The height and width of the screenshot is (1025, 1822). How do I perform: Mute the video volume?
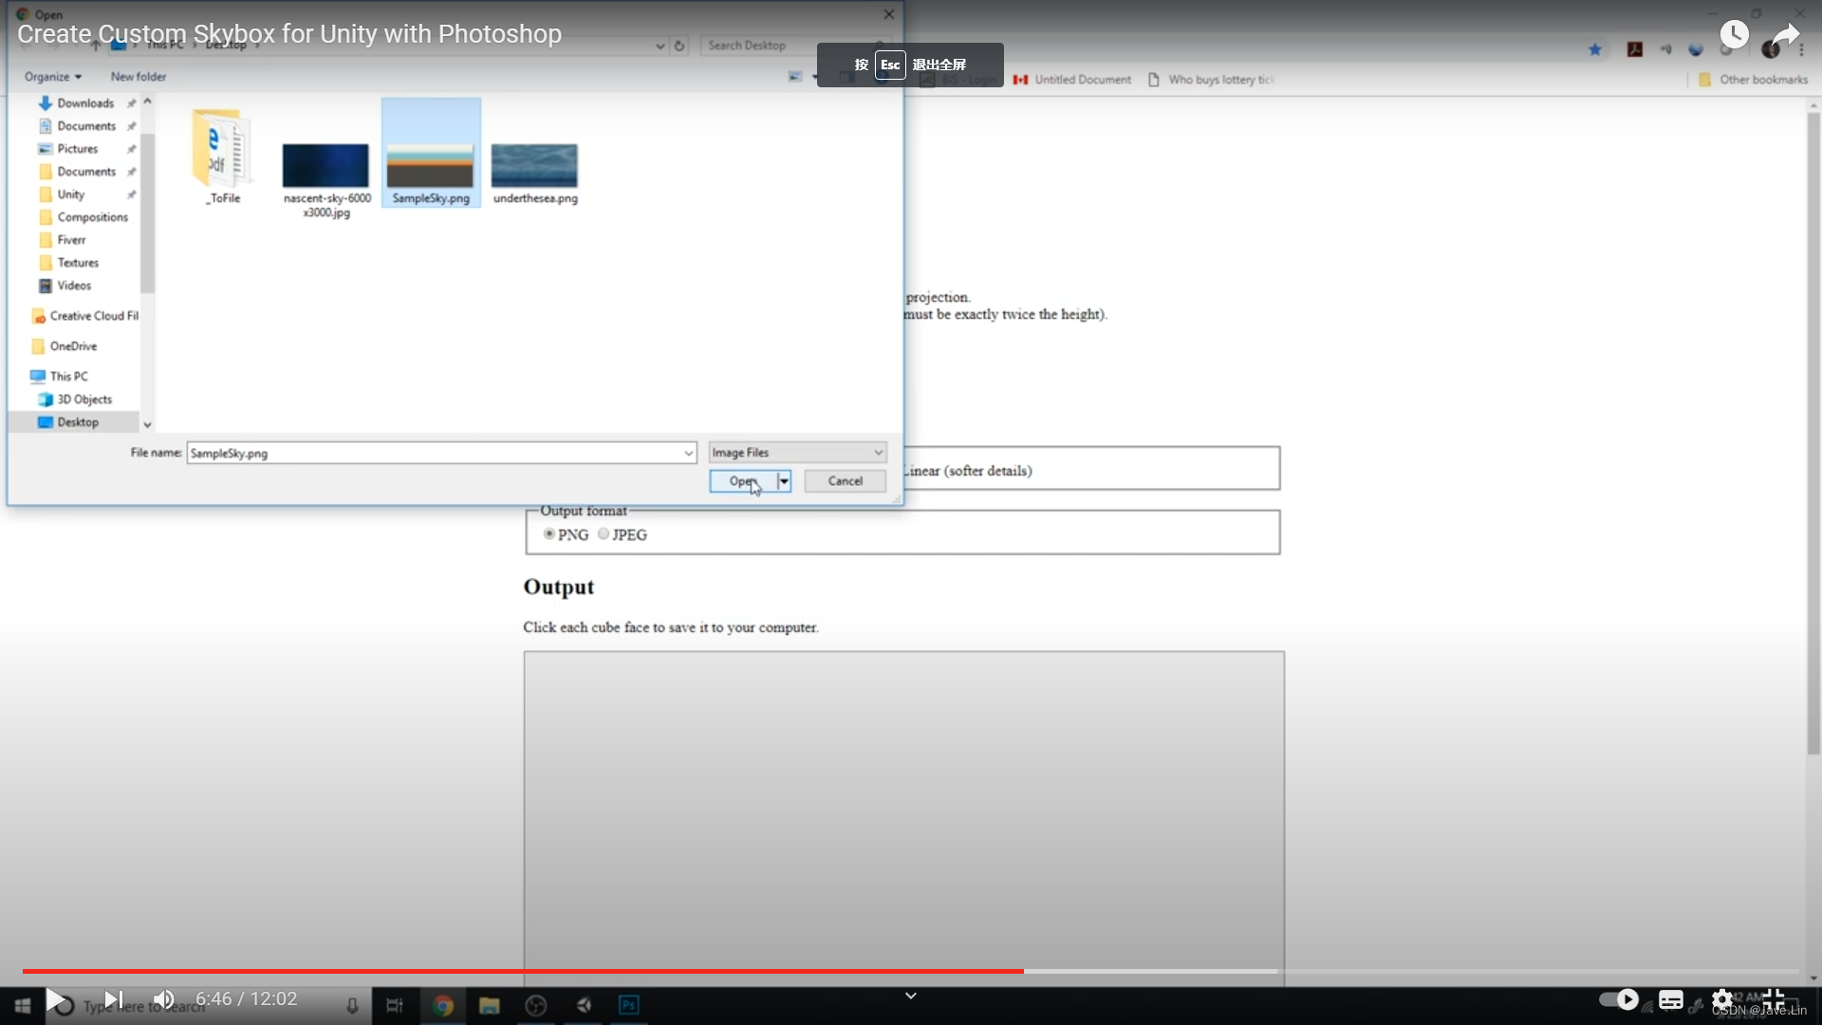click(x=164, y=999)
